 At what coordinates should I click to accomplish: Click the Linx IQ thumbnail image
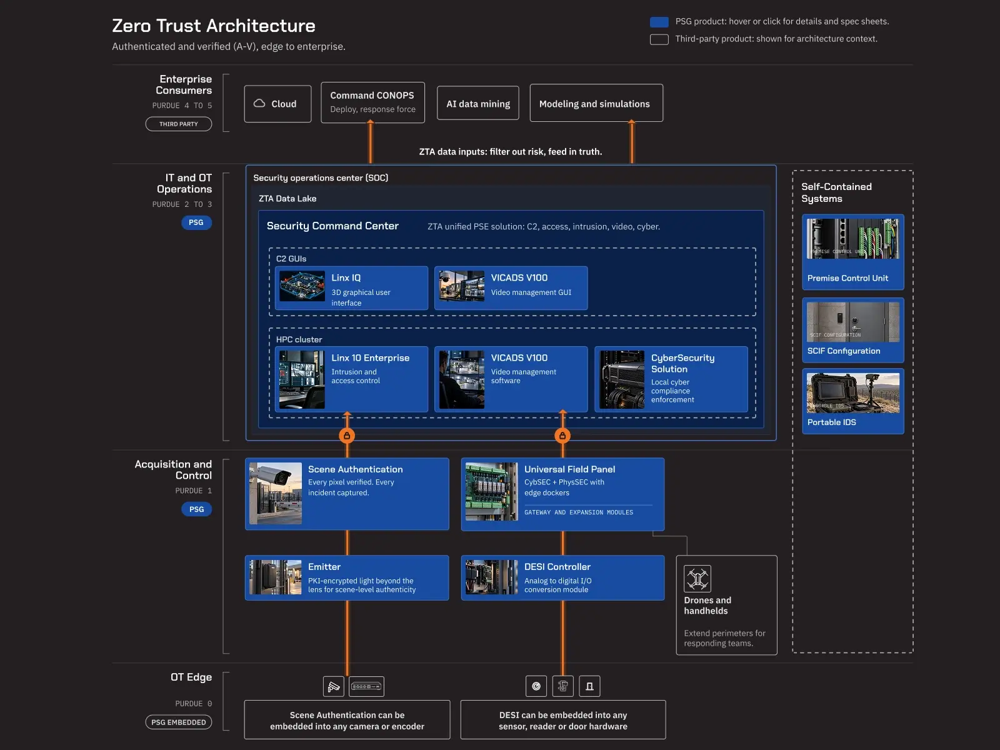tap(302, 286)
